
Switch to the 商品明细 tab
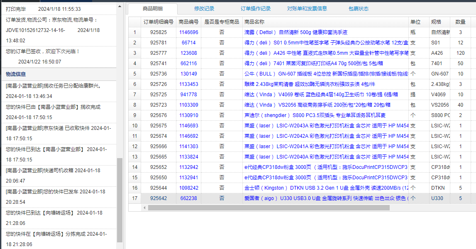point(153,9)
